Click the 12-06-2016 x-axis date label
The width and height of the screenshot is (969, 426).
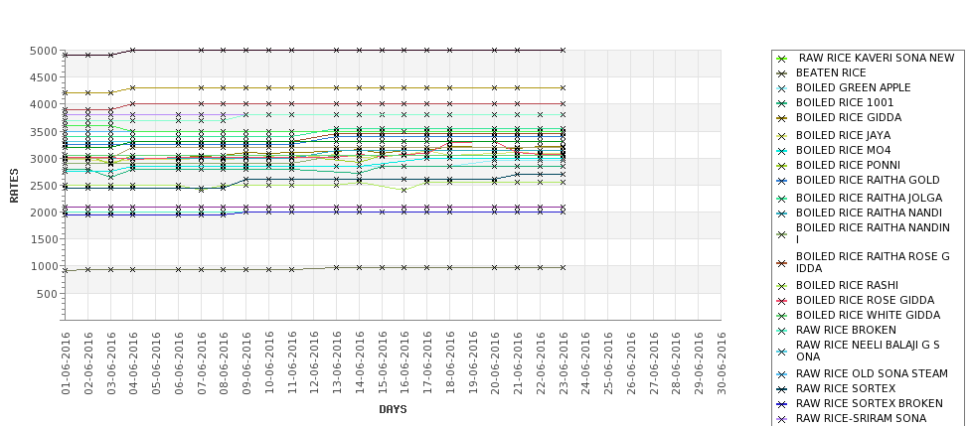pyautogui.click(x=314, y=363)
